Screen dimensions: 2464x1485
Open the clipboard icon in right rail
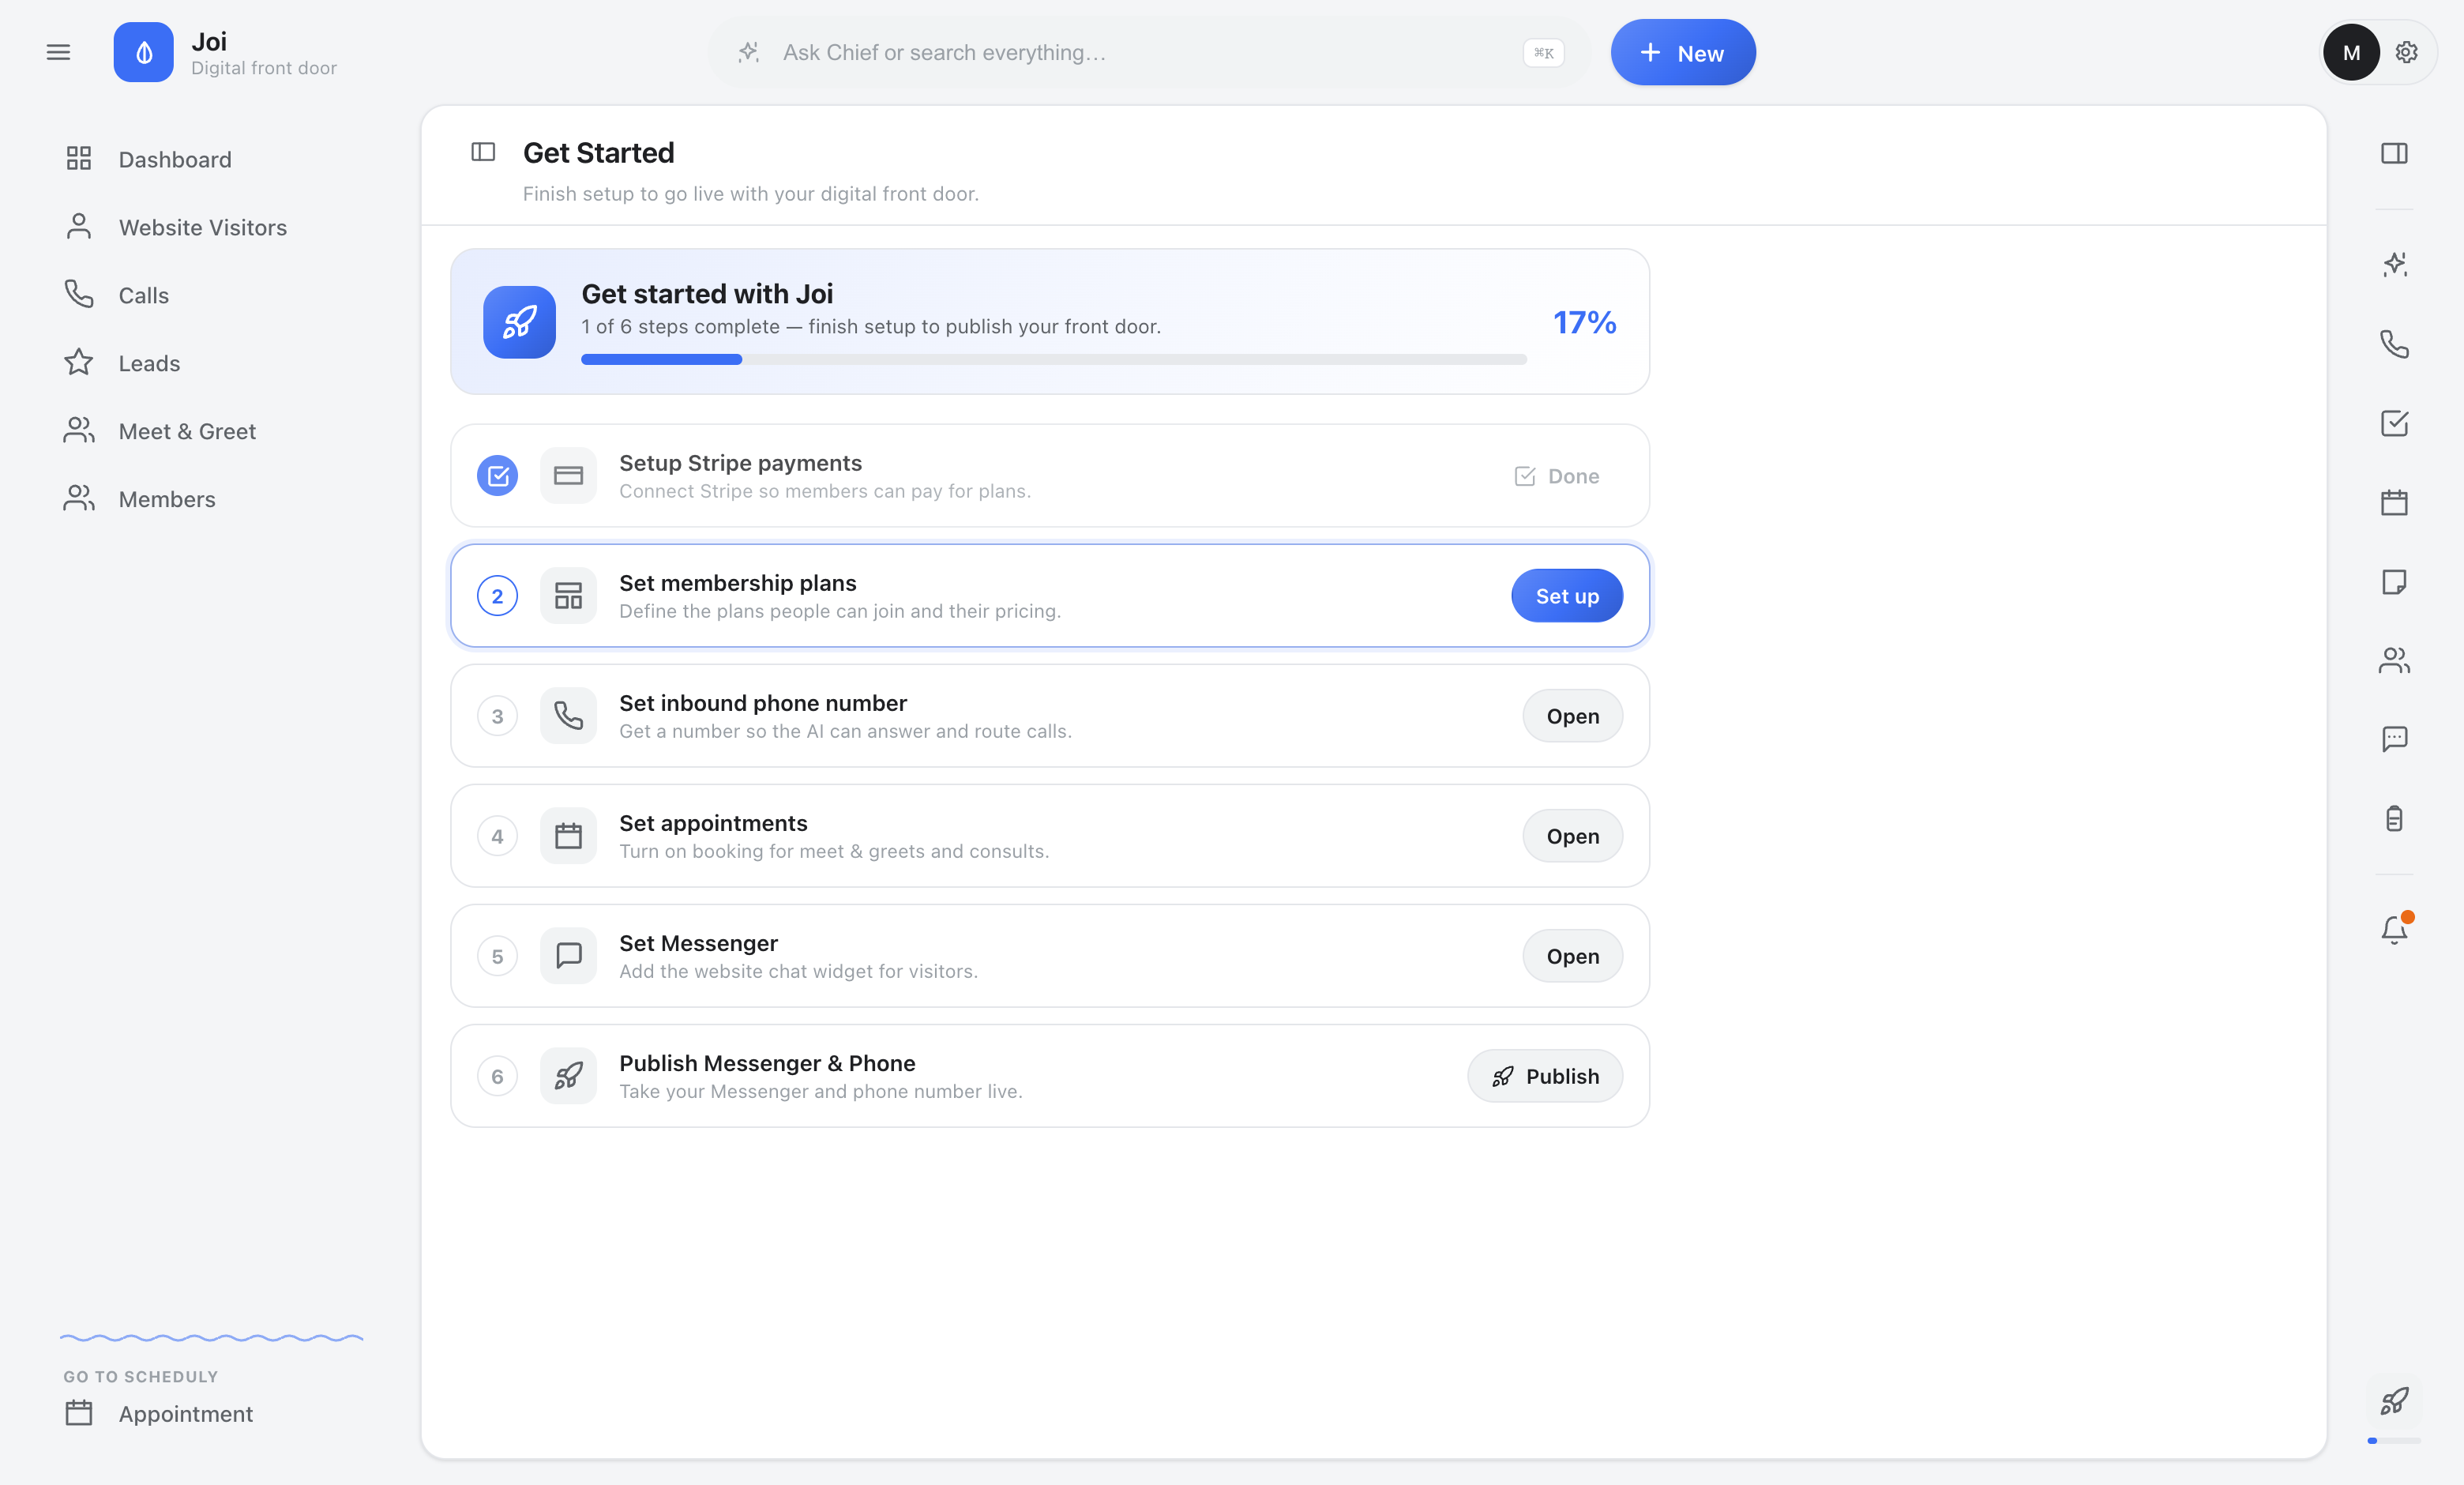(2394, 818)
